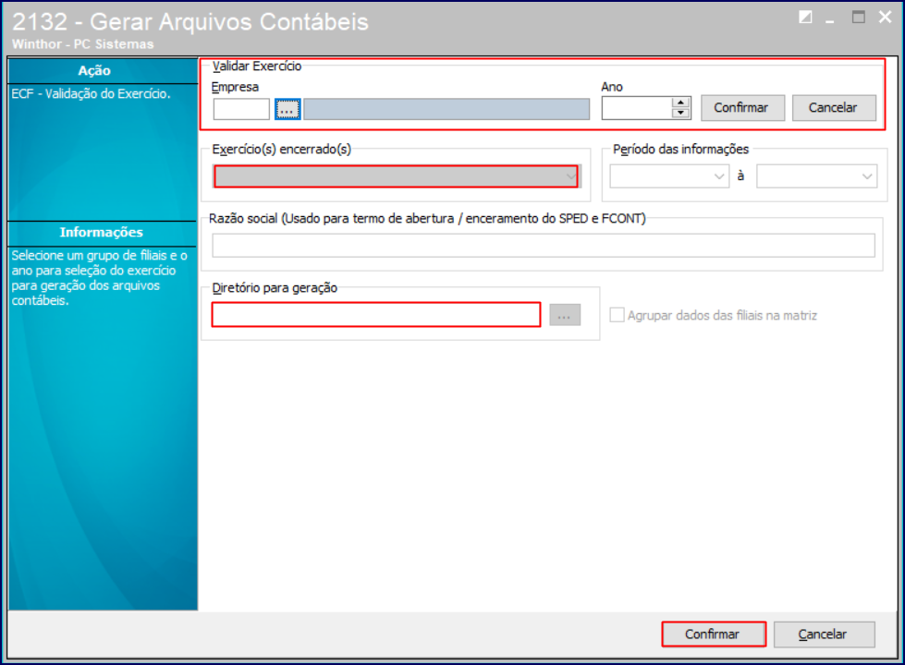This screenshot has width=905, height=665.
Task: Decrease the Ano value with down arrow
Action: click(x=681, y=113)
